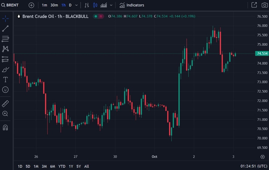Click the high price value H74.607
Viewport: 269px width, 170px height.
pos(131,16)
